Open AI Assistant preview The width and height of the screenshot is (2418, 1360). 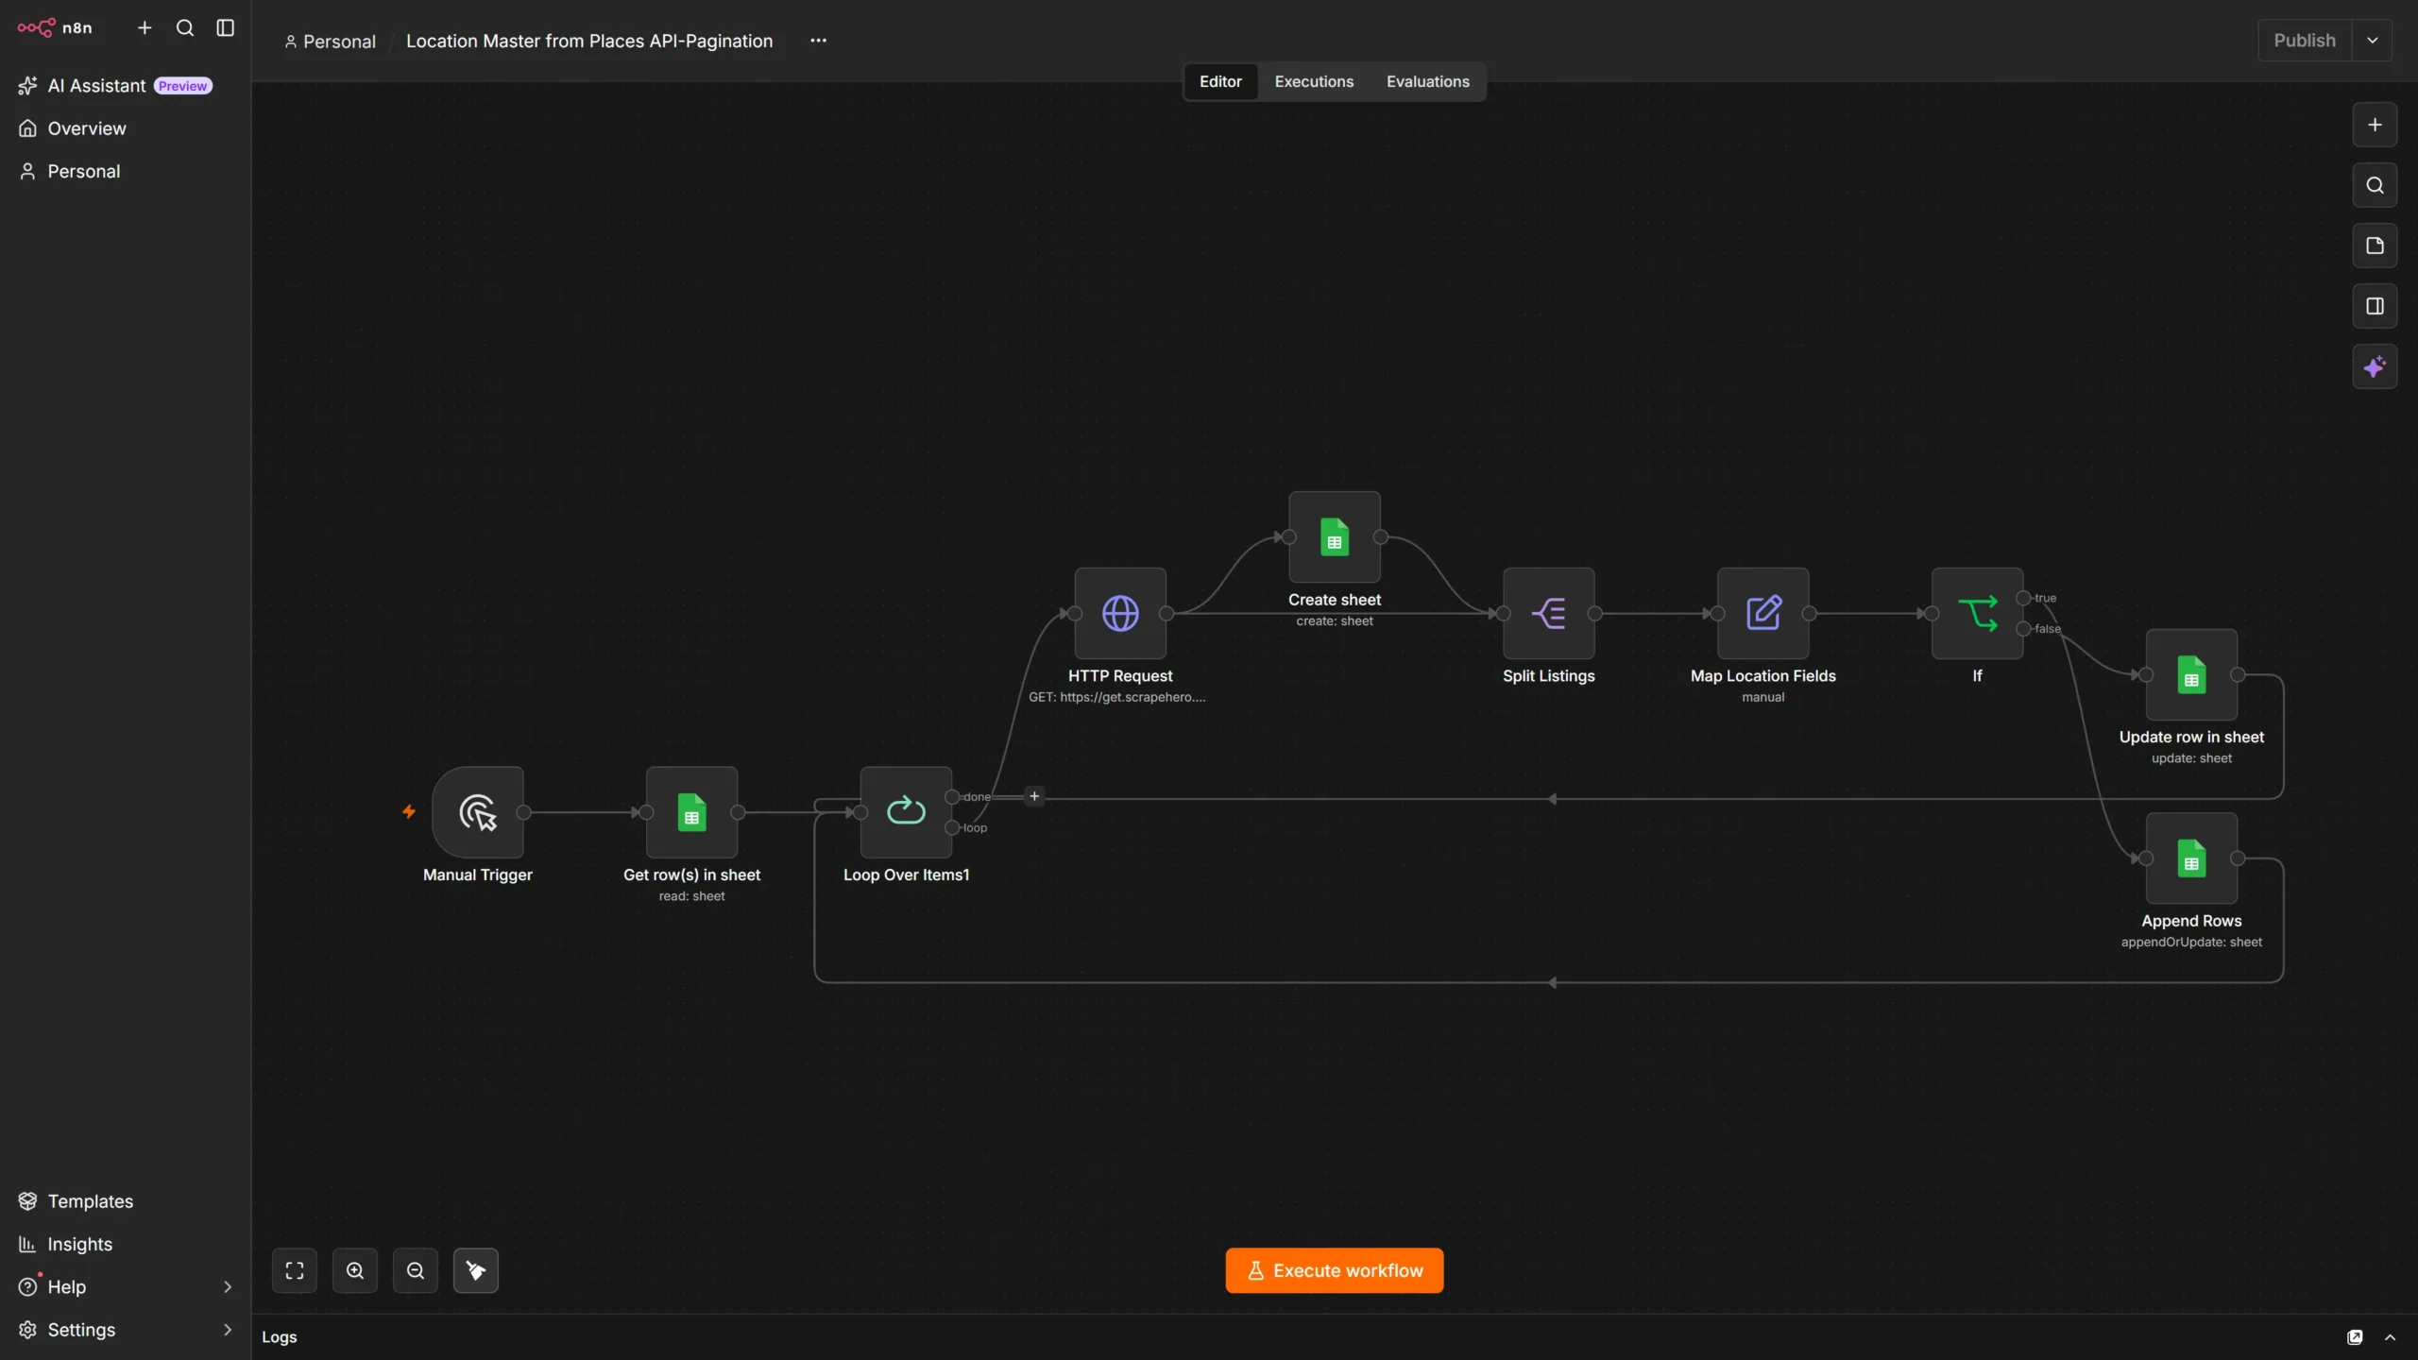point(115,86)
